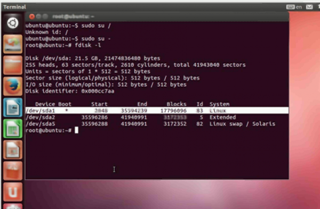
Task: Minimize the terminal window
Action: coord(38,16)
